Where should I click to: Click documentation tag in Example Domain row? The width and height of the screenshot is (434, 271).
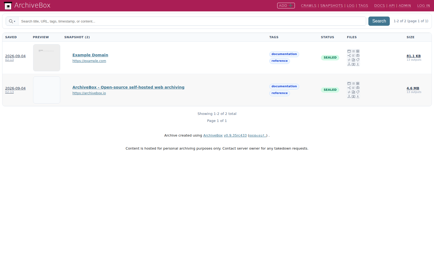(284, 54)
